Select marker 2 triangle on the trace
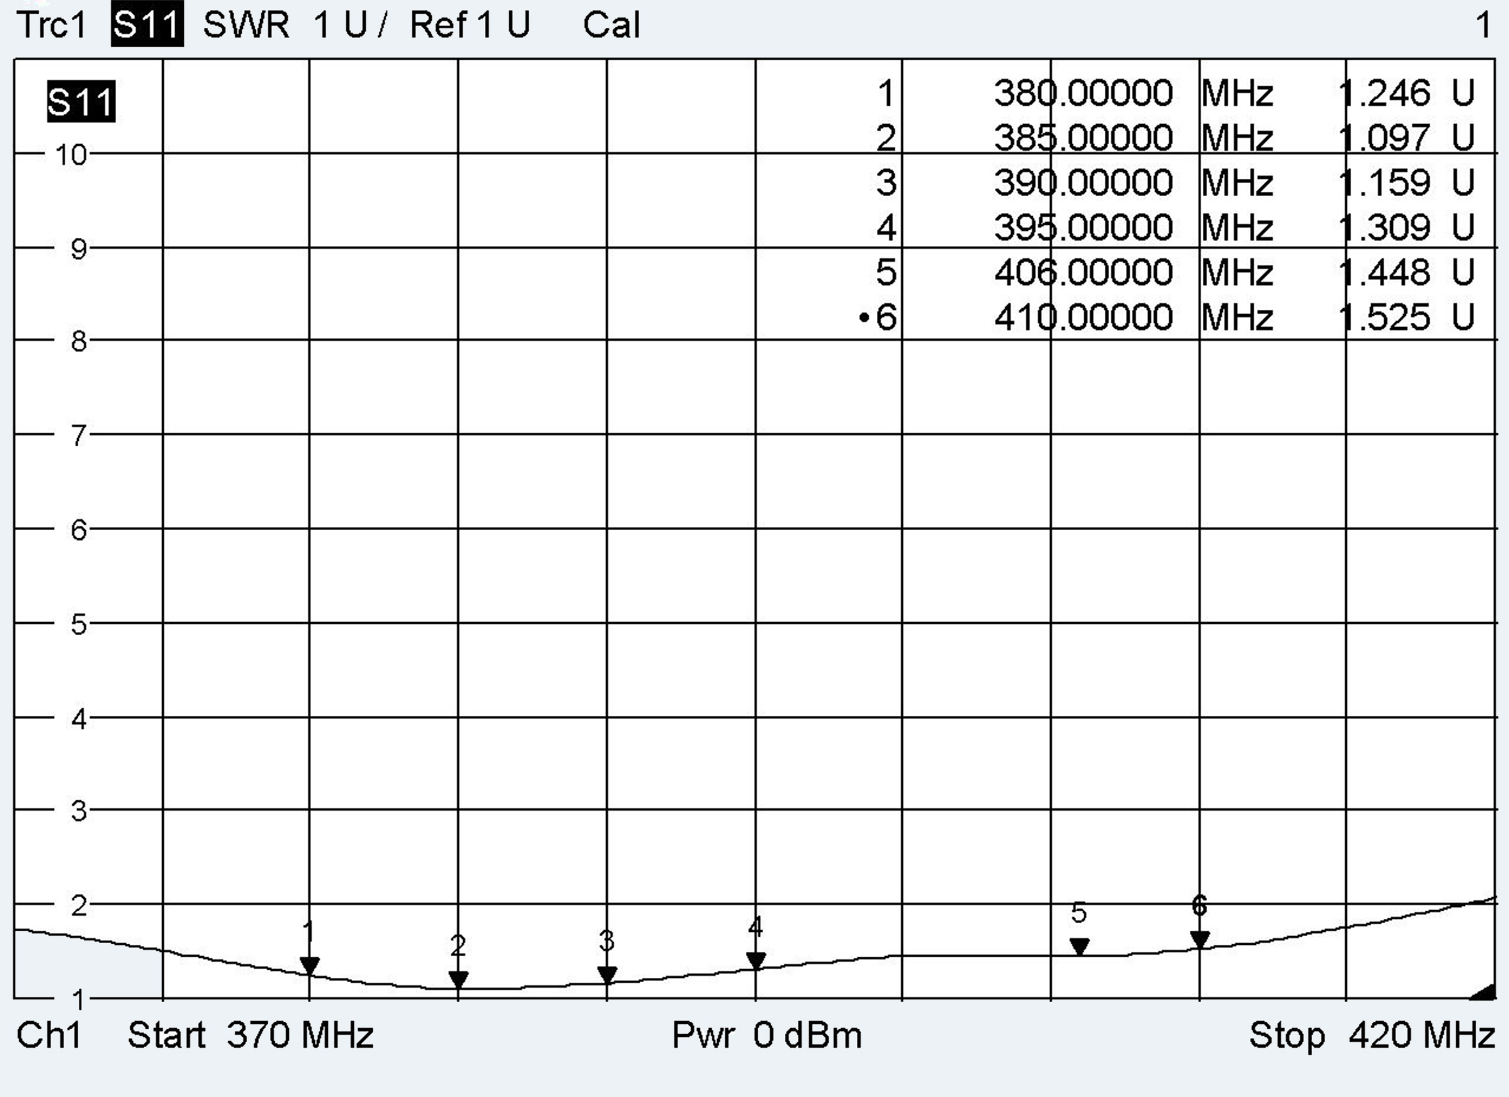 click(x=458, y=980)
